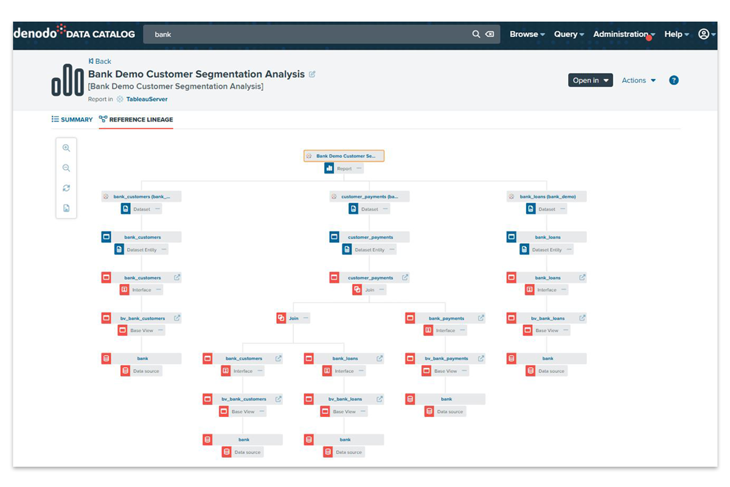Refresh the lineage diagram

66,188
